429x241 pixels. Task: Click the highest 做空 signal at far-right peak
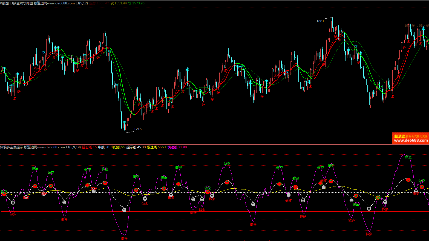point(408,157)
